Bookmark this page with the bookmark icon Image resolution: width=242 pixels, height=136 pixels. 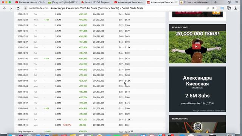(213, 8)
